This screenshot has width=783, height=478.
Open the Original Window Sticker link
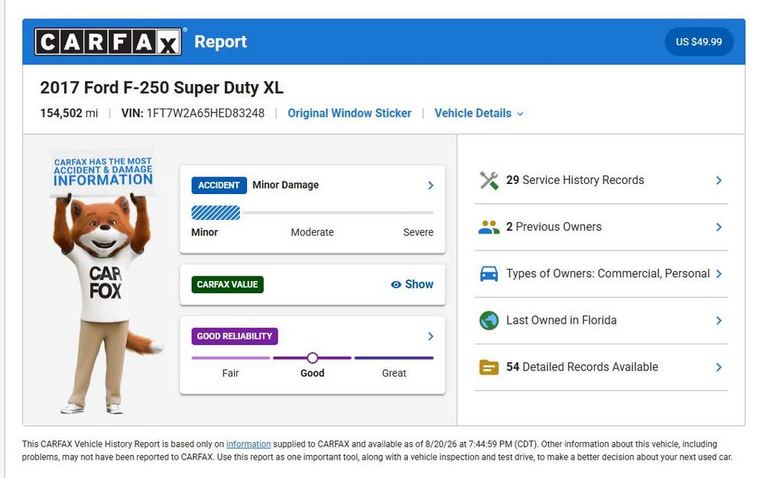pyautogui.click(x=349, y=114)
